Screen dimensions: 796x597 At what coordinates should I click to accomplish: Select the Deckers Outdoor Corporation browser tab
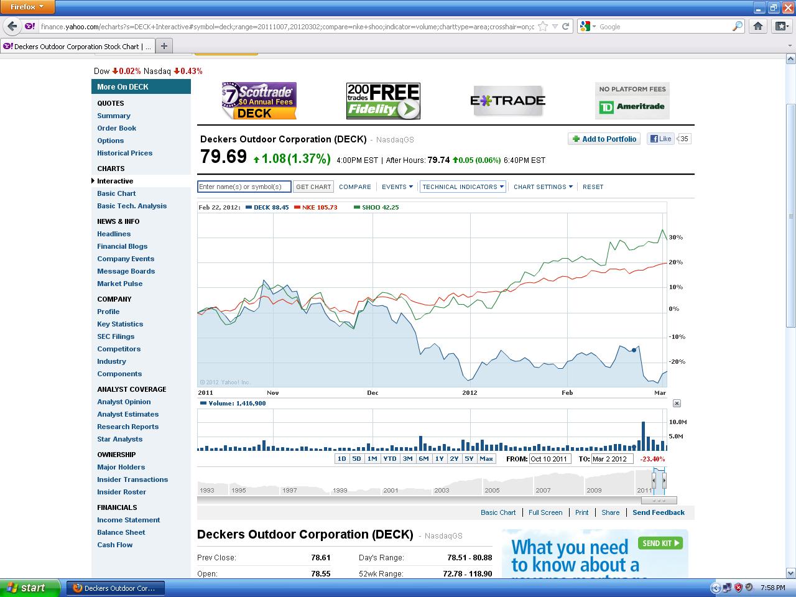(76, 46)
